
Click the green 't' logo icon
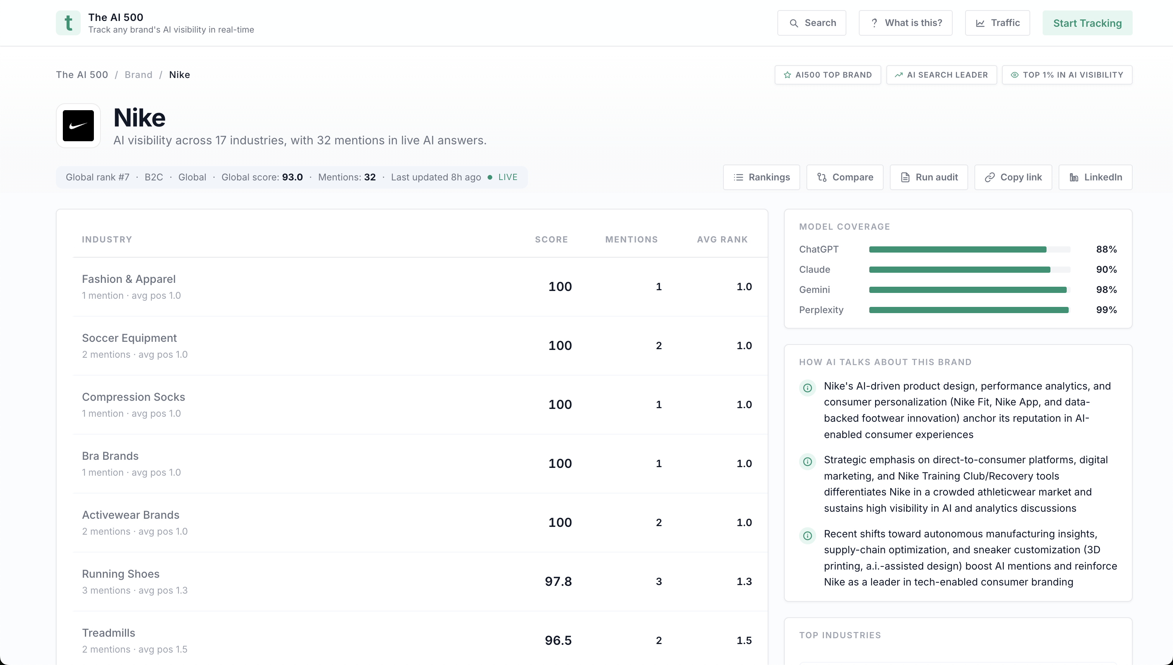(x=68, y=23)
